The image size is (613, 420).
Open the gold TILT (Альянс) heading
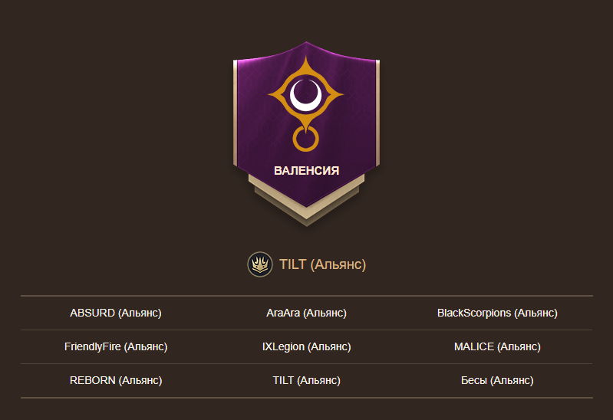click(322, 264)
